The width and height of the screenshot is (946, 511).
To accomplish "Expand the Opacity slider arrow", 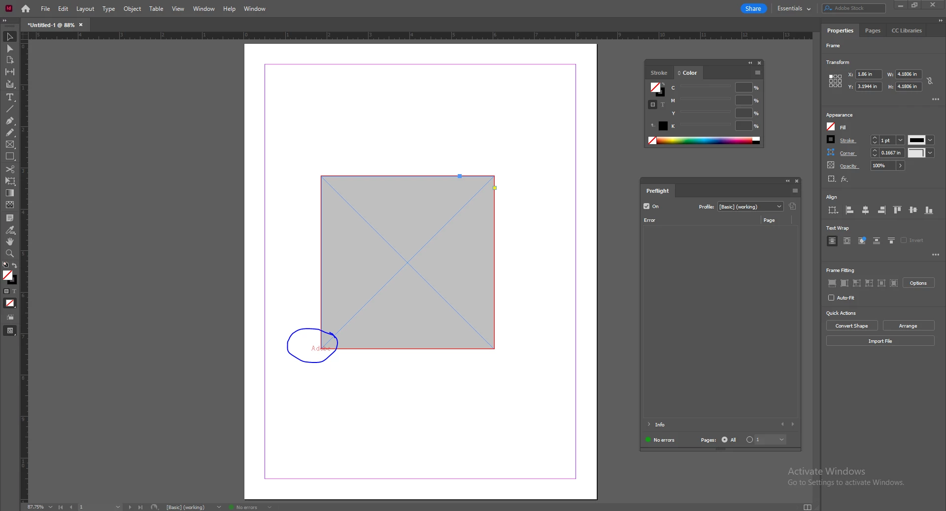I will [x=900, y=166].
